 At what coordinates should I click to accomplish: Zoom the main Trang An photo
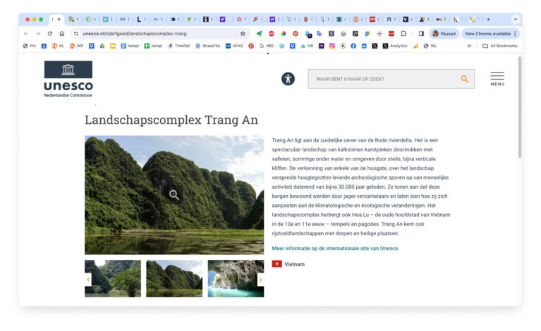click(x=174, y=194)
